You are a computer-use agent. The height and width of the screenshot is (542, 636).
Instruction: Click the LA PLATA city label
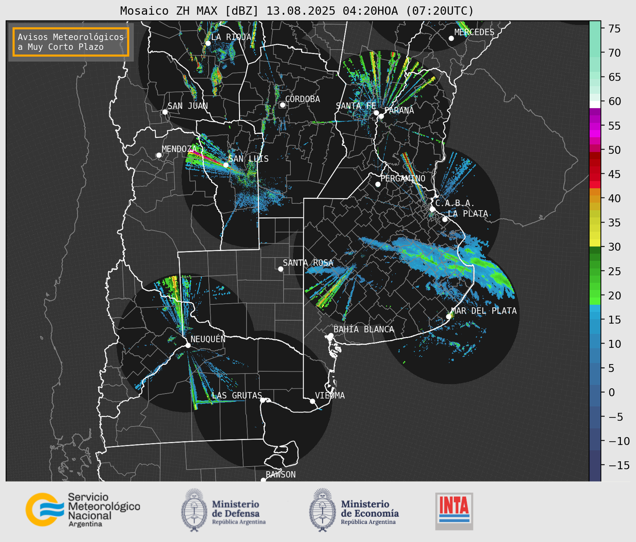coord(468,214)
